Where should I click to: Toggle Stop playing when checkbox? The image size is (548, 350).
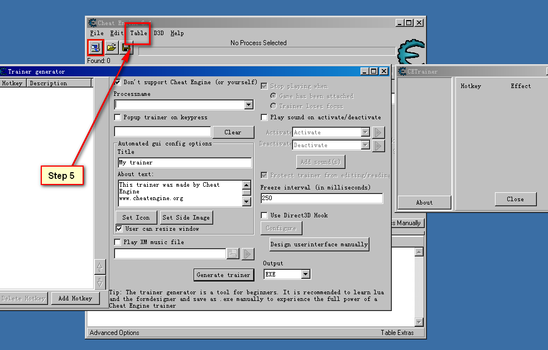coord(264,86)
